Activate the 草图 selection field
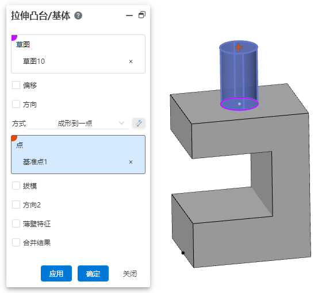Image resolution: width=318 pixels, height=293 pixels. (x=78, y=54)
